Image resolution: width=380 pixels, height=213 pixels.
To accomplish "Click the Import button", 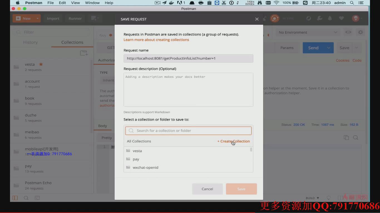I will 53,19.
